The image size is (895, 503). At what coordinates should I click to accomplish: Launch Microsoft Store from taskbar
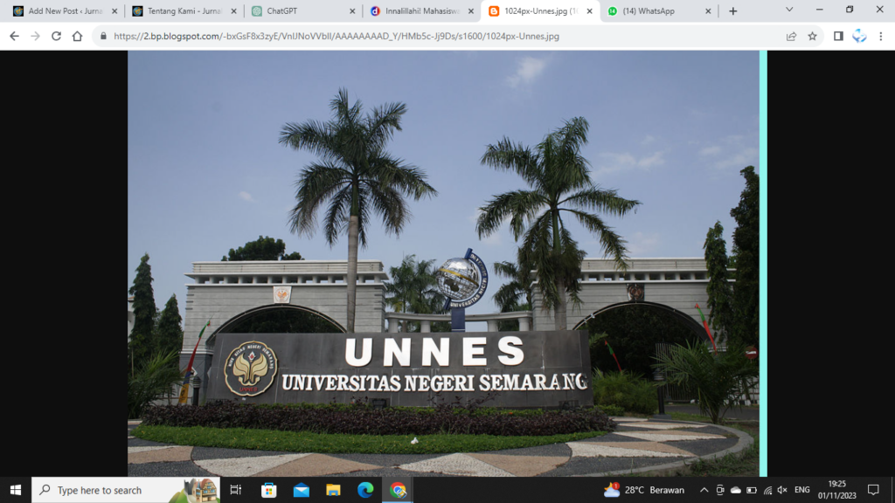pyautogui.click(x=268, y=490)
